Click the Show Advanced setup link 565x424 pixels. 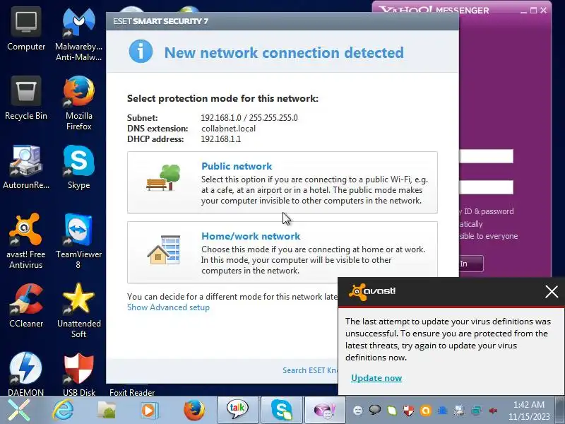[x=168, y=307]
